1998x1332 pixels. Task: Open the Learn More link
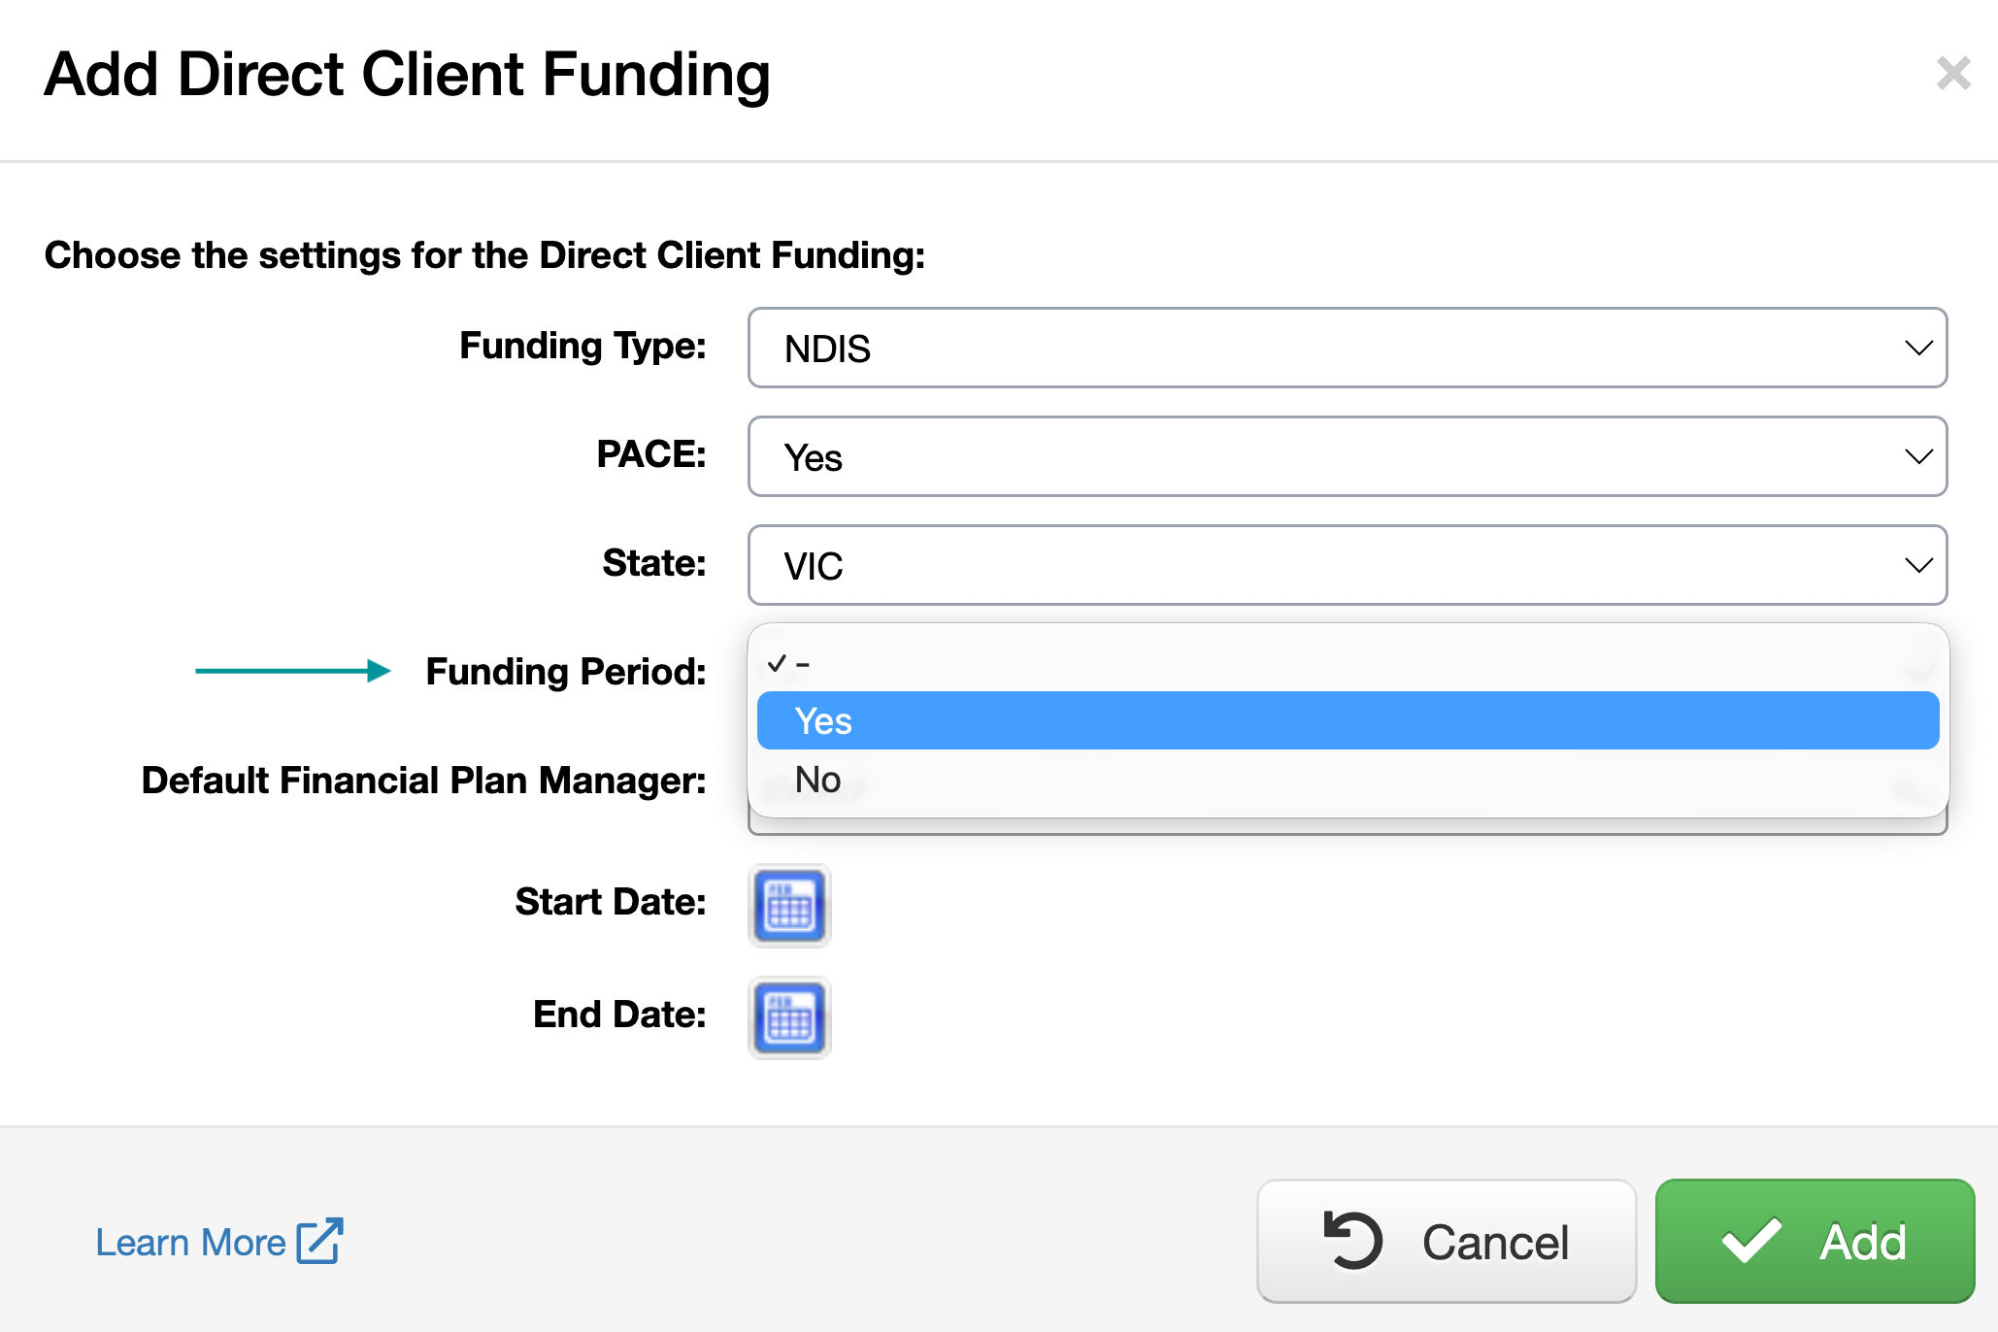click(x=191, y=1243)
